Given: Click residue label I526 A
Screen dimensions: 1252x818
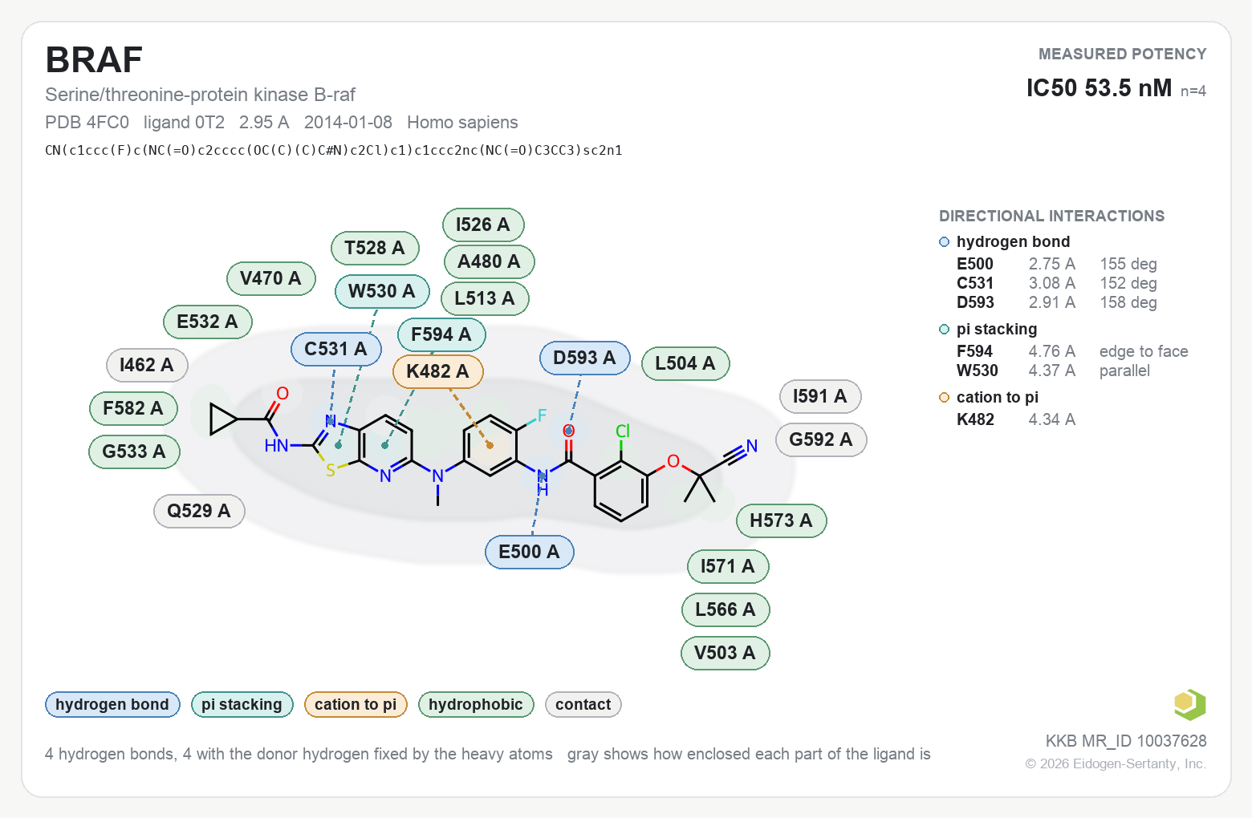Looking at the screenshot, I should (x=483, y=225).
